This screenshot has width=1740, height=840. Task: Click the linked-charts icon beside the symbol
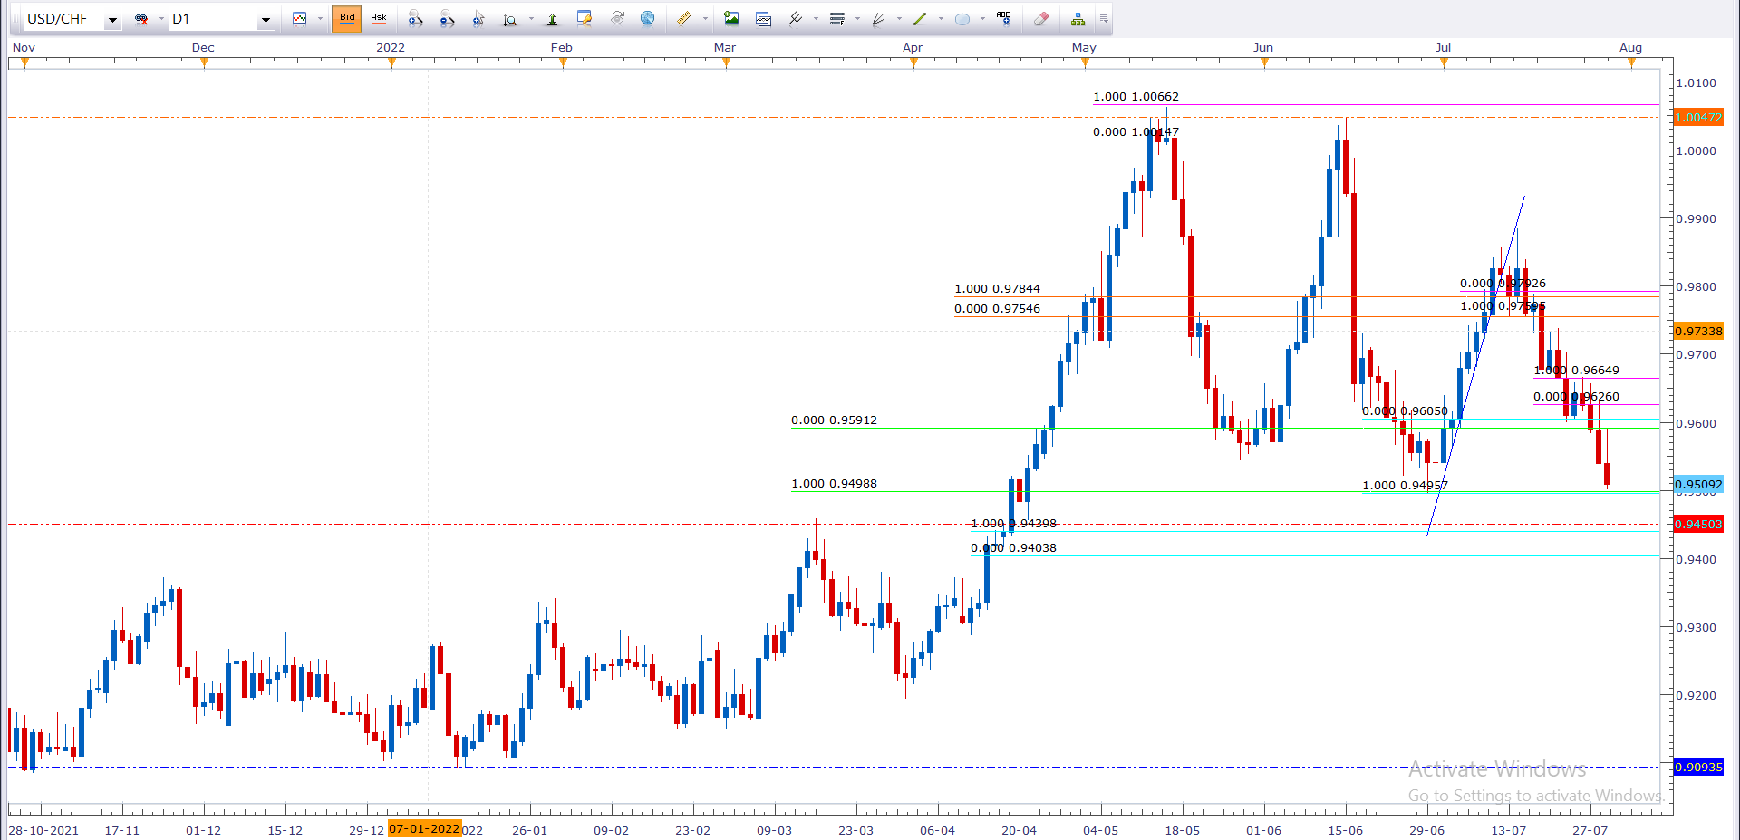pos(141,19)
